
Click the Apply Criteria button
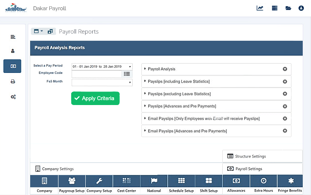click(96, 98)
